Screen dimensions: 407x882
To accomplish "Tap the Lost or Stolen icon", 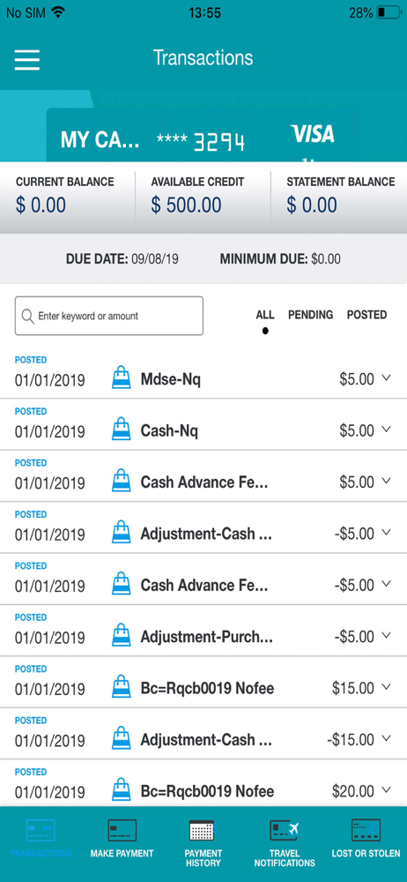I will click(366, 830).
